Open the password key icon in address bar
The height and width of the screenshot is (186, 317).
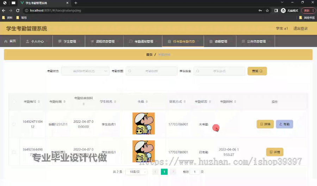(260, 11)
